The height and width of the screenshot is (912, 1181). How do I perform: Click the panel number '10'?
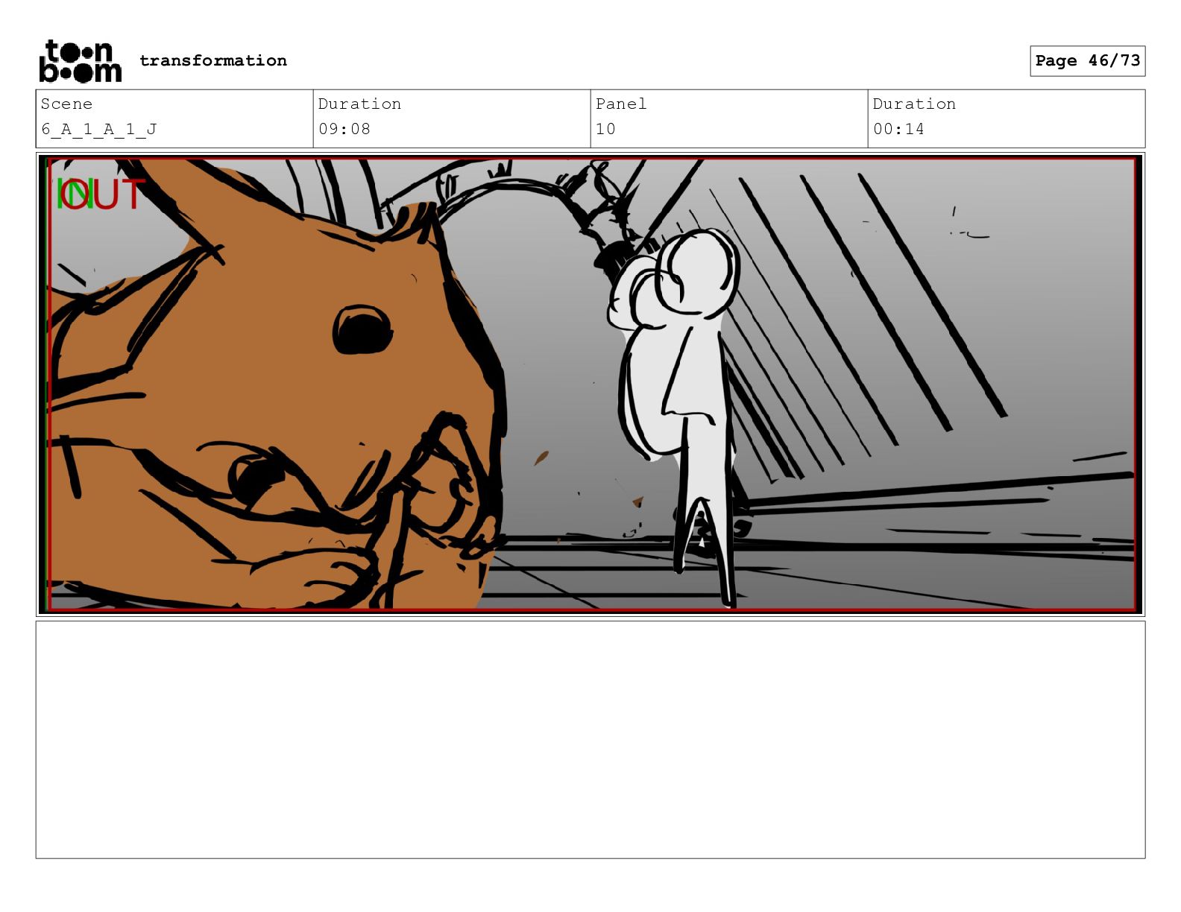pos(605,129)
